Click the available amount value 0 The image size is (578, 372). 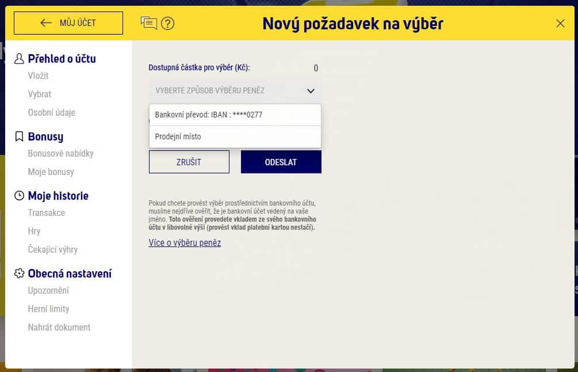point(316,69)
